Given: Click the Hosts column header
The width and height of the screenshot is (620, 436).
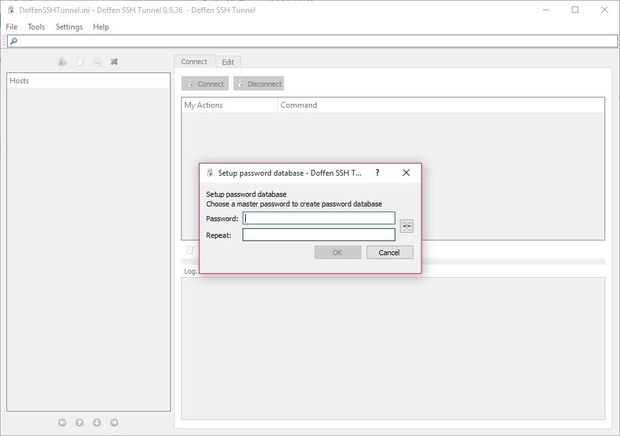Looking at the screenshot, I should [x=89, y=81].
